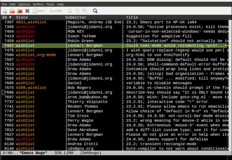Click the U:%%- status in mode line
Screen dimensions: 232x160
(8, 153)
